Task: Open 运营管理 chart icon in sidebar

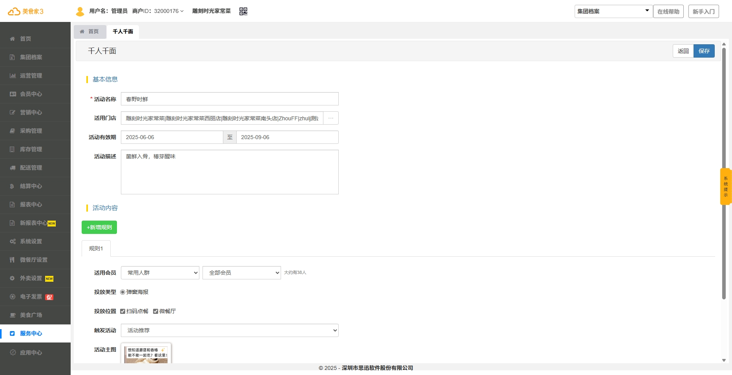Action: coord(13,76)
